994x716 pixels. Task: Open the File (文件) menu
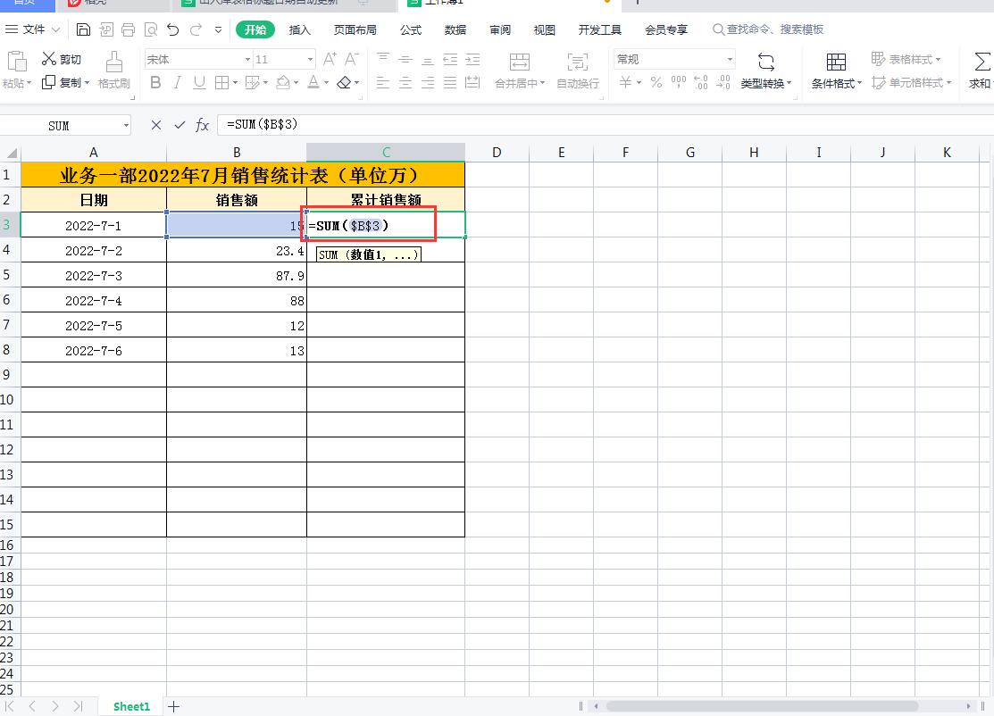(33, 29)
